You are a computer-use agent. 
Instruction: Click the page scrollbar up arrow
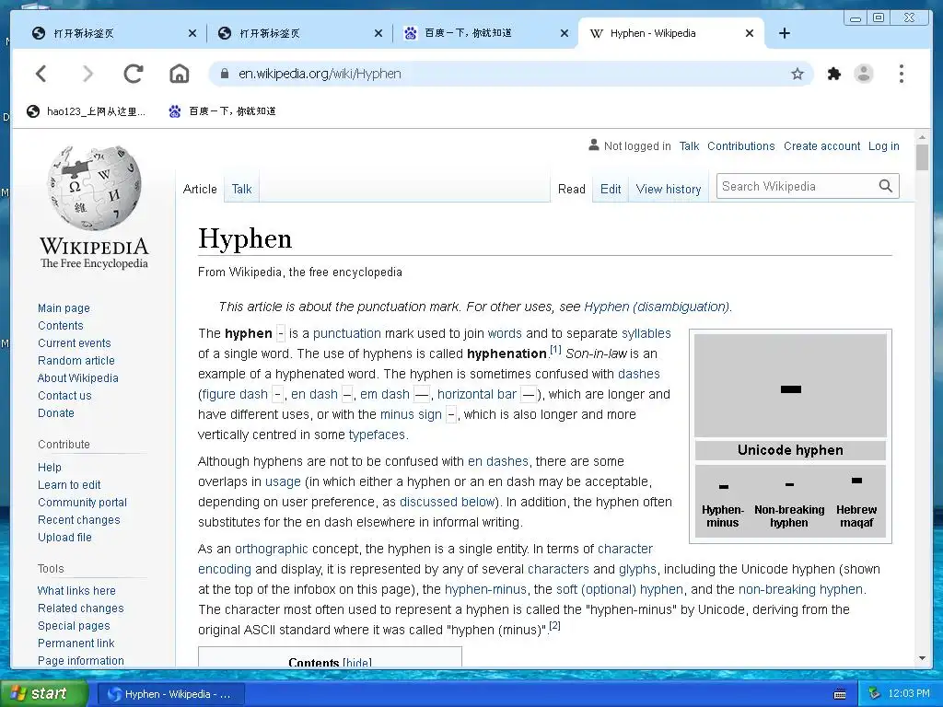[x=922, y=137]
